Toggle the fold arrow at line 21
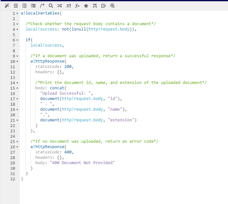228x204 pixels. click(17, 120)
